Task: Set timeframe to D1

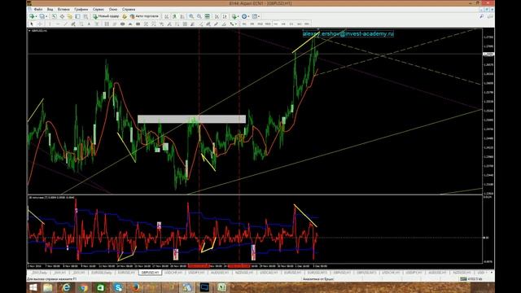Action: pos(291,24)
